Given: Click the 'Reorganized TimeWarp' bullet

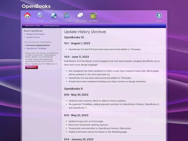Looking at the screenshot, I should point(114,106).
